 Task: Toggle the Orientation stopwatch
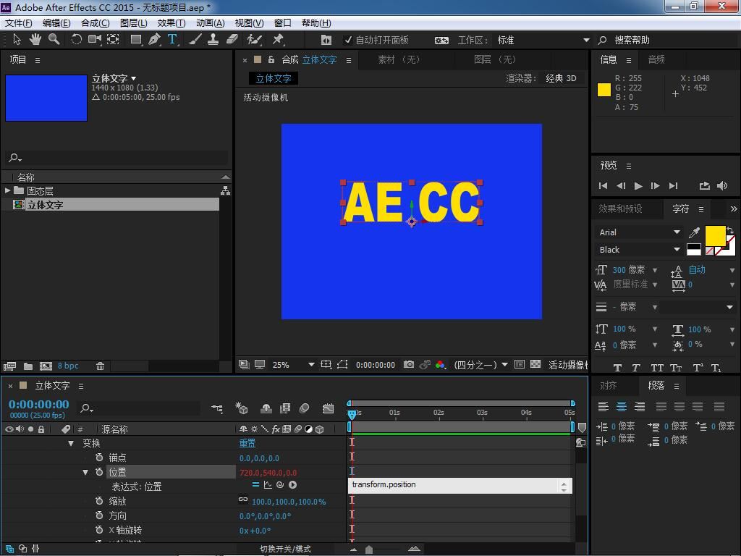coord(99,515)
